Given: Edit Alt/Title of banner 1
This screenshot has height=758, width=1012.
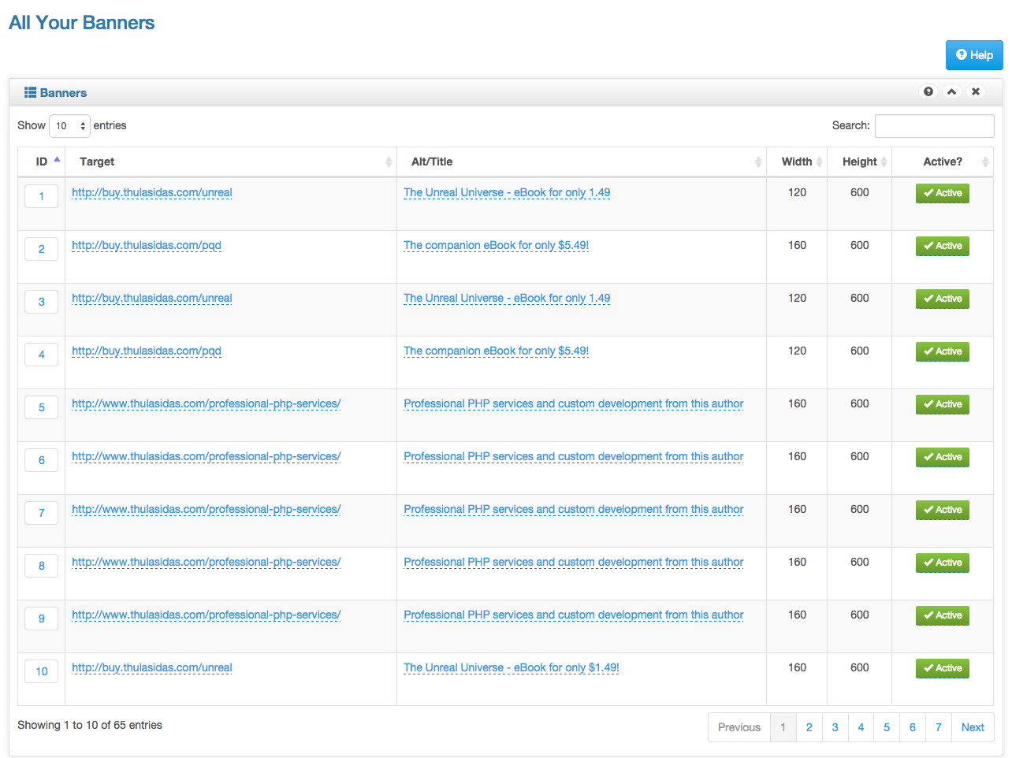Looking at the screenshot, I should pos(507,192).
